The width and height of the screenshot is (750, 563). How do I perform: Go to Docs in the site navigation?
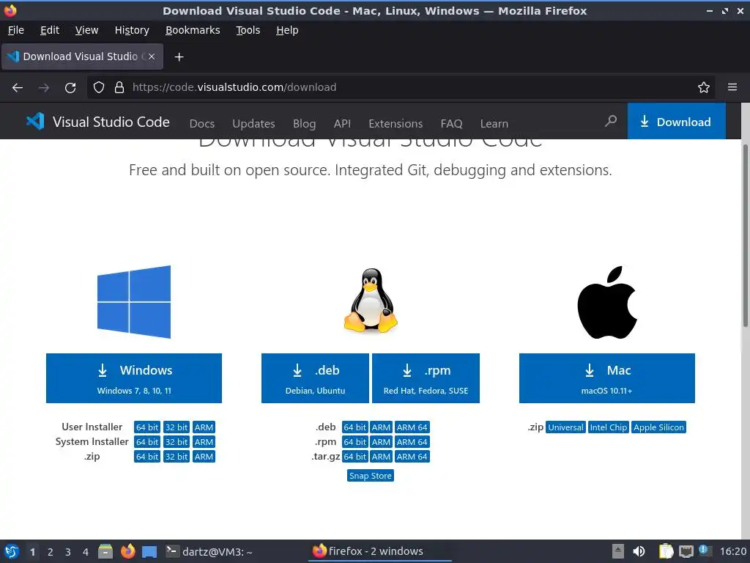[202, 123]
